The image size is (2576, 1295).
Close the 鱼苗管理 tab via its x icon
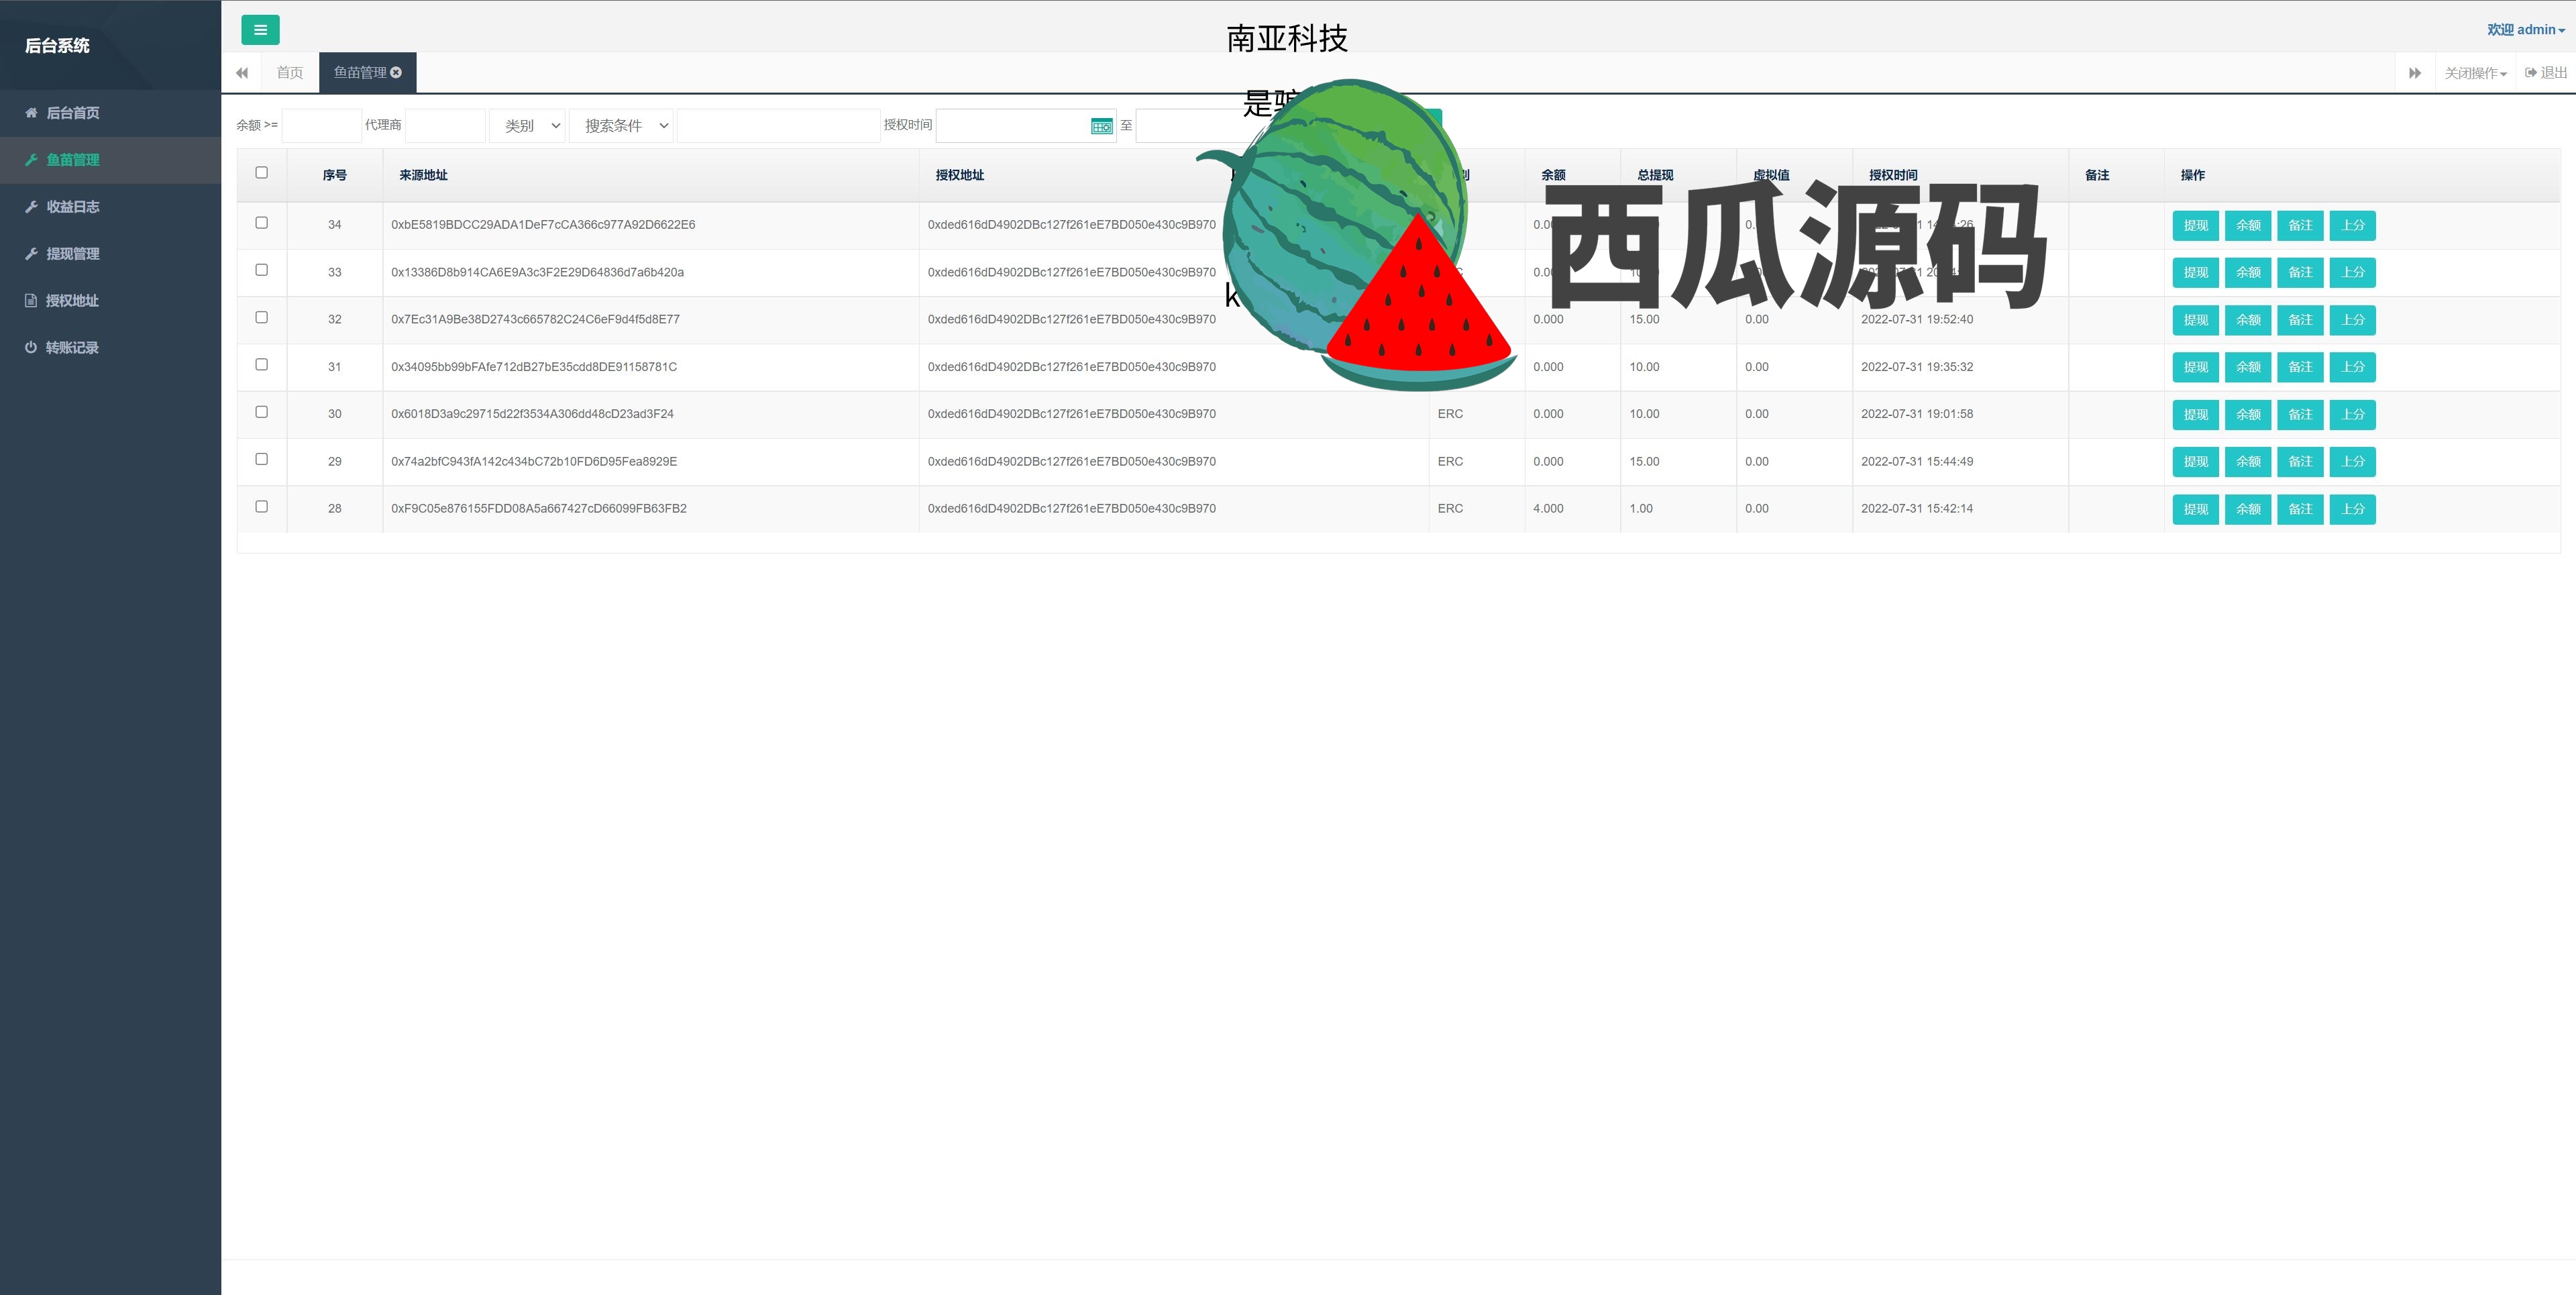click(x=396, y=72)
